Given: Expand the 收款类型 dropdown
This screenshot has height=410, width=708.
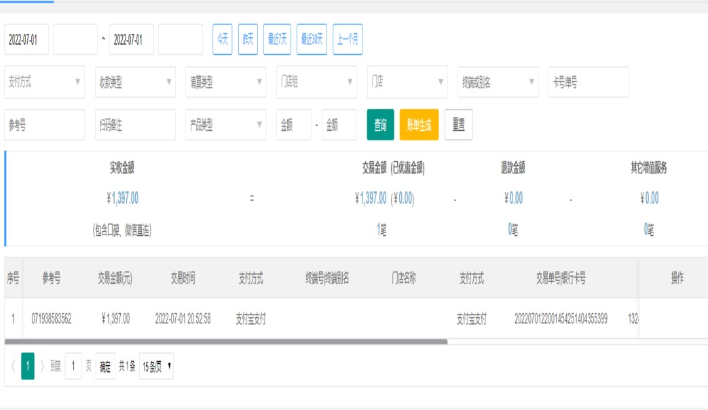Looking at the screenshot, I should coord(135,82).
